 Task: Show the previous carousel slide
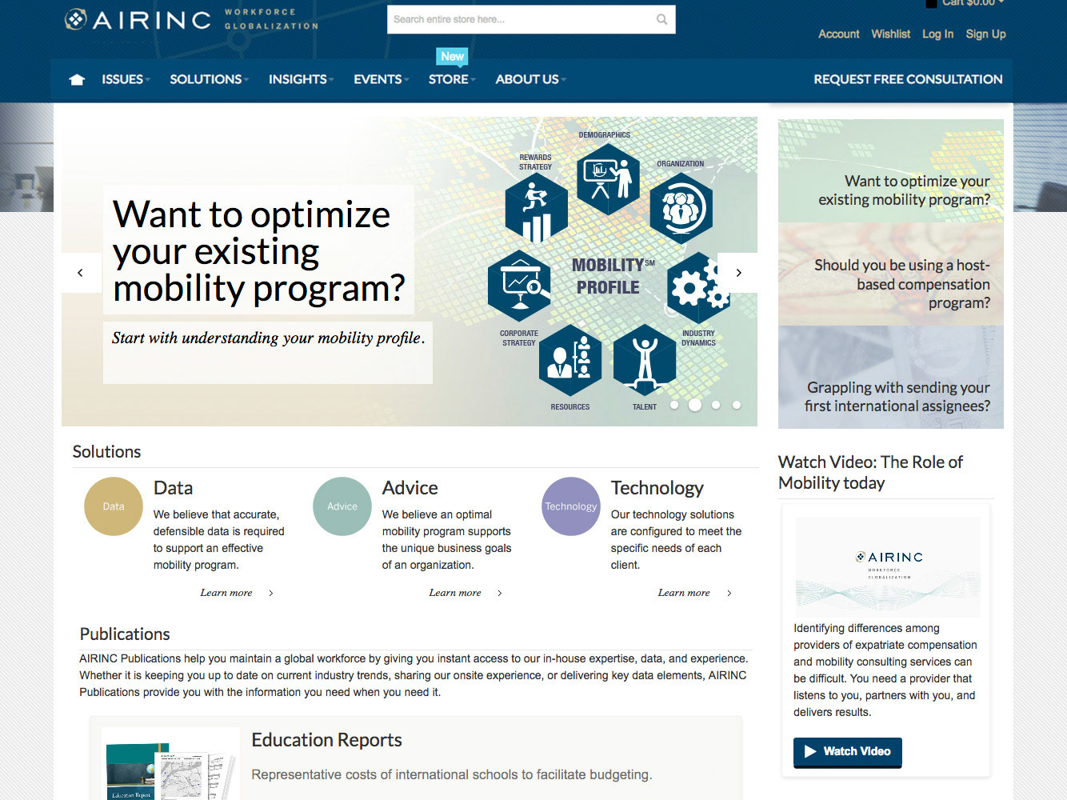[81, 273]
